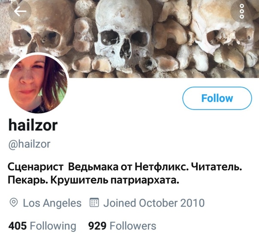Screen dimensions: 259x240
Task: Open the 929 Followers list
Action: pyautogui.click(x=122, y=226)
